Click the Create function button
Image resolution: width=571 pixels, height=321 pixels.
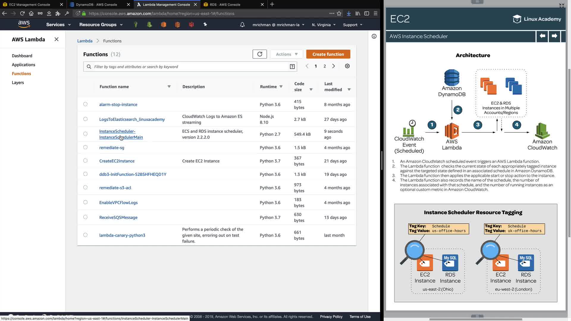pyautogui.click(x=328, y=54)
